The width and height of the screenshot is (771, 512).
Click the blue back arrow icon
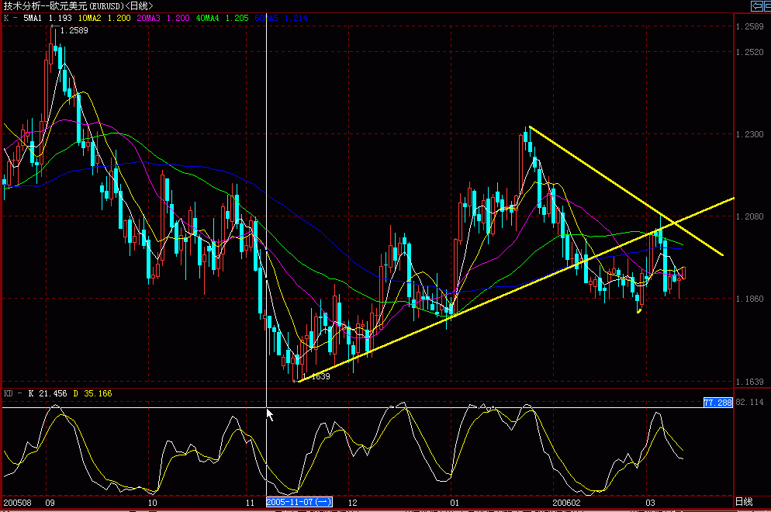tap(757, 6)
